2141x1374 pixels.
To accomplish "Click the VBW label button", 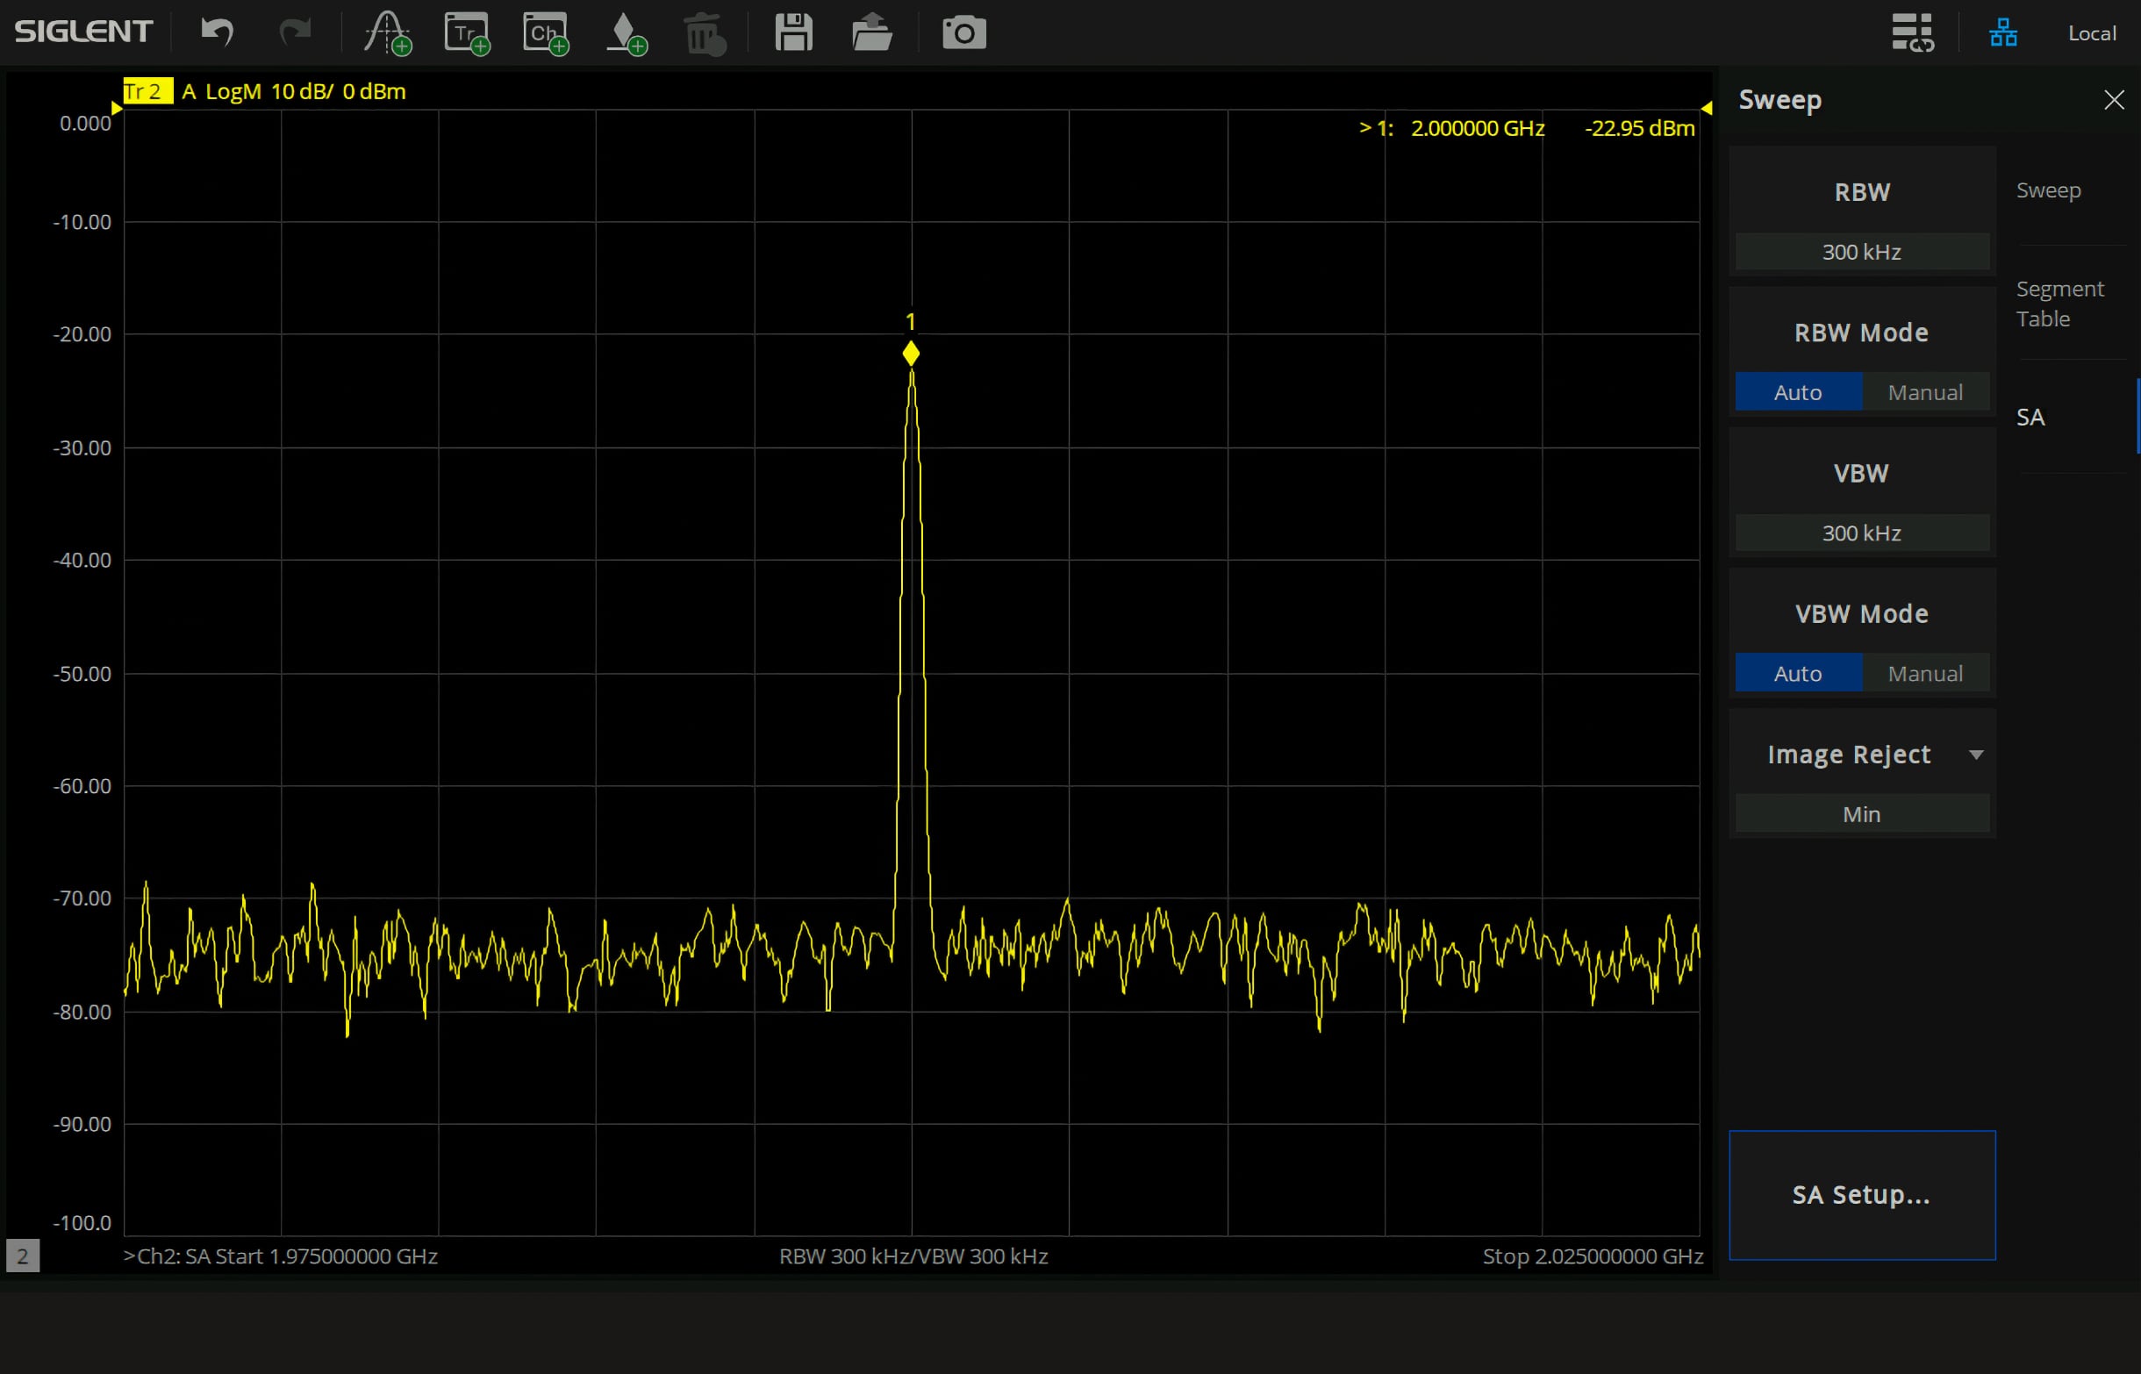I will coord(1861,473).
